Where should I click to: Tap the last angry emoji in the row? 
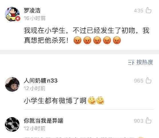click(117, 40)
